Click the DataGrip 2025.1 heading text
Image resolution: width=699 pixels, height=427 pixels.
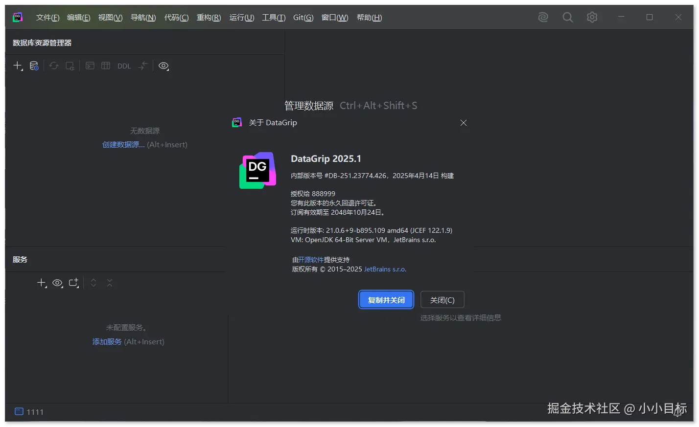pos(326,158)
